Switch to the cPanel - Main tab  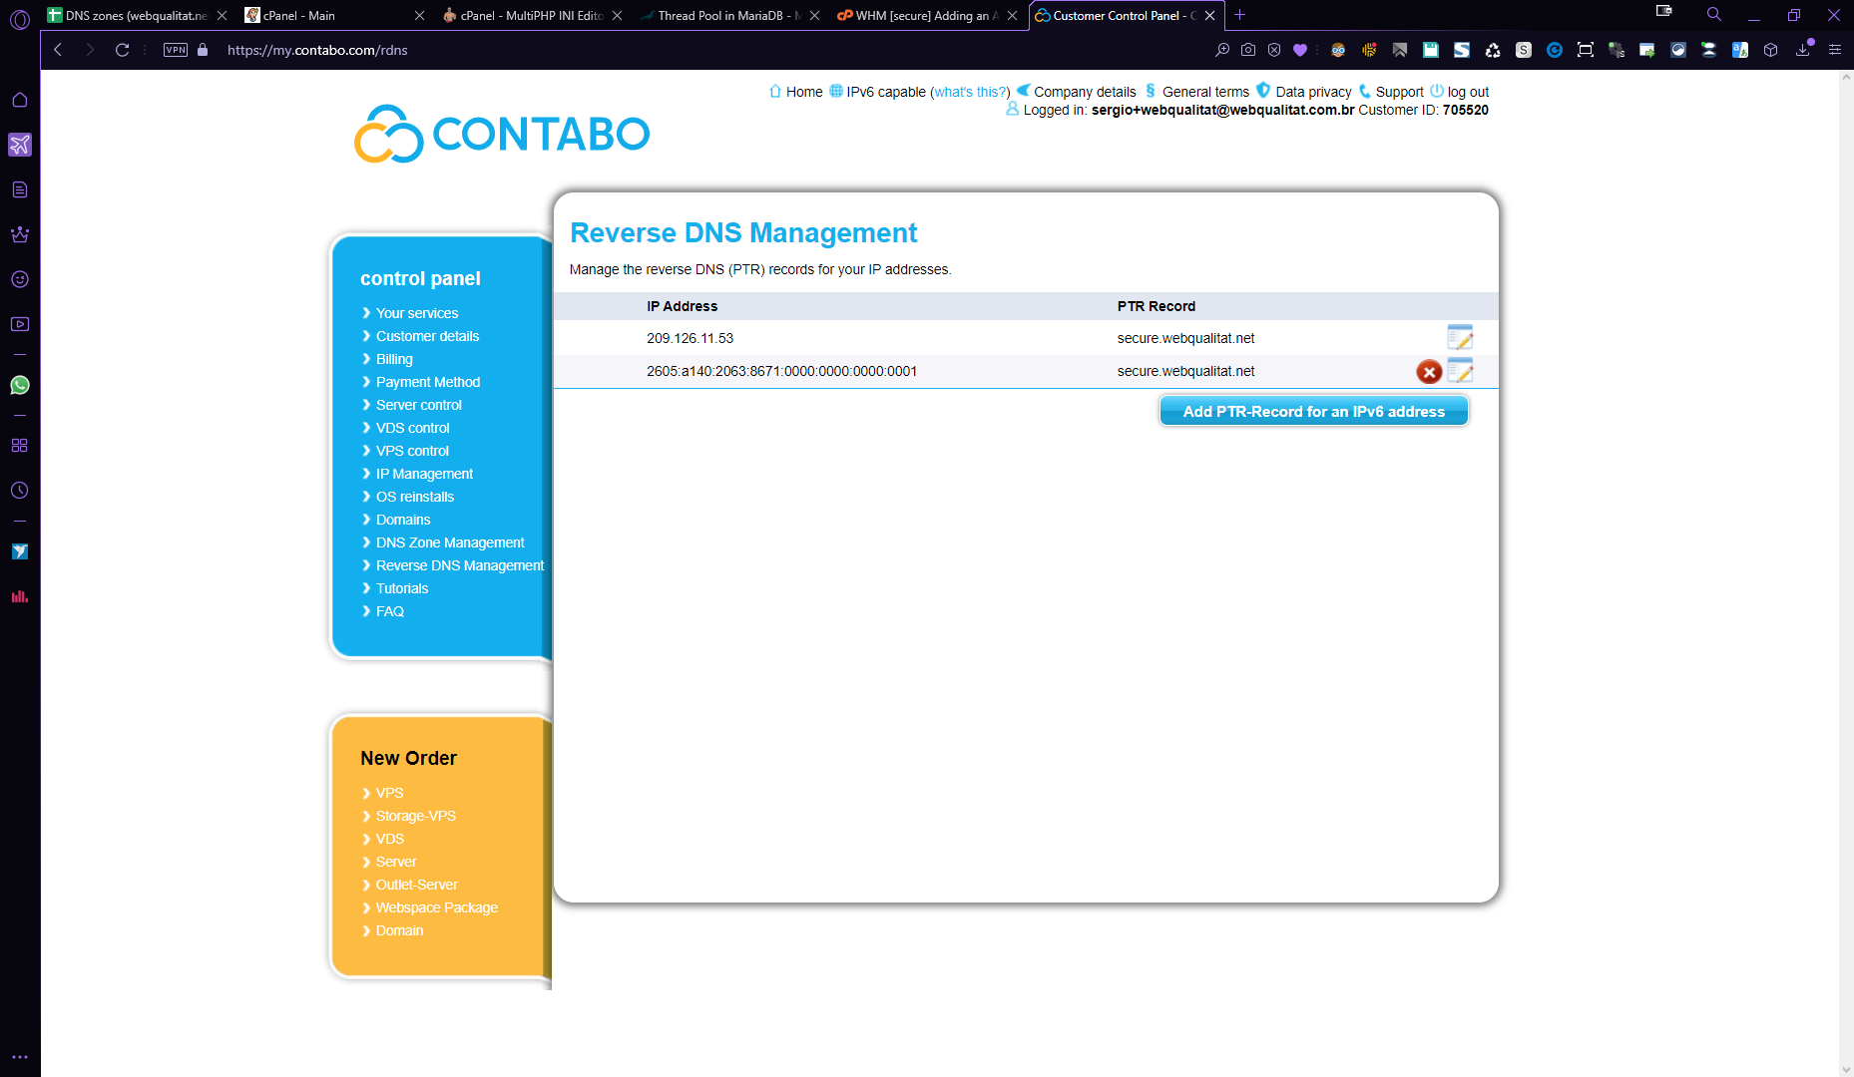(334, 15)
